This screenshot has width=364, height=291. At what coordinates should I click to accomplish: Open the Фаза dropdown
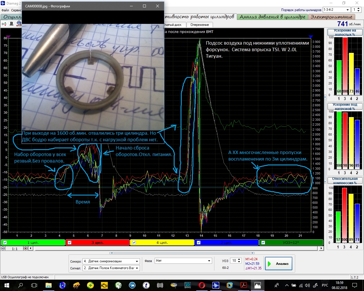click(x=209, y=261)
